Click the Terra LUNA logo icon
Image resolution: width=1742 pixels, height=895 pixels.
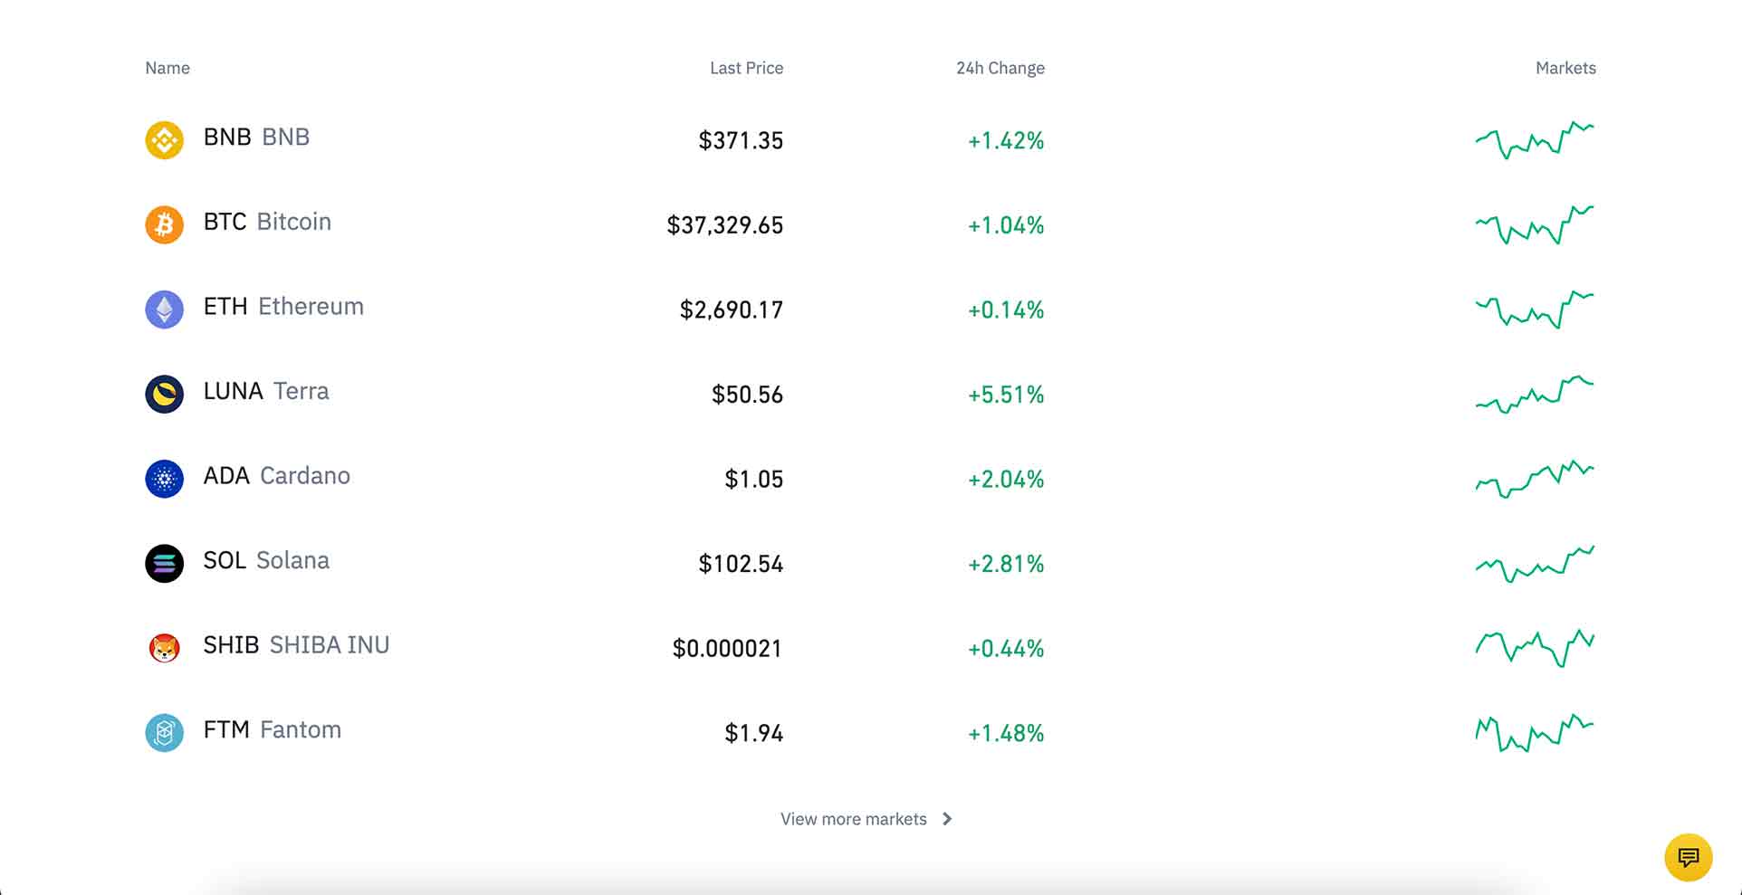point(164,394)
